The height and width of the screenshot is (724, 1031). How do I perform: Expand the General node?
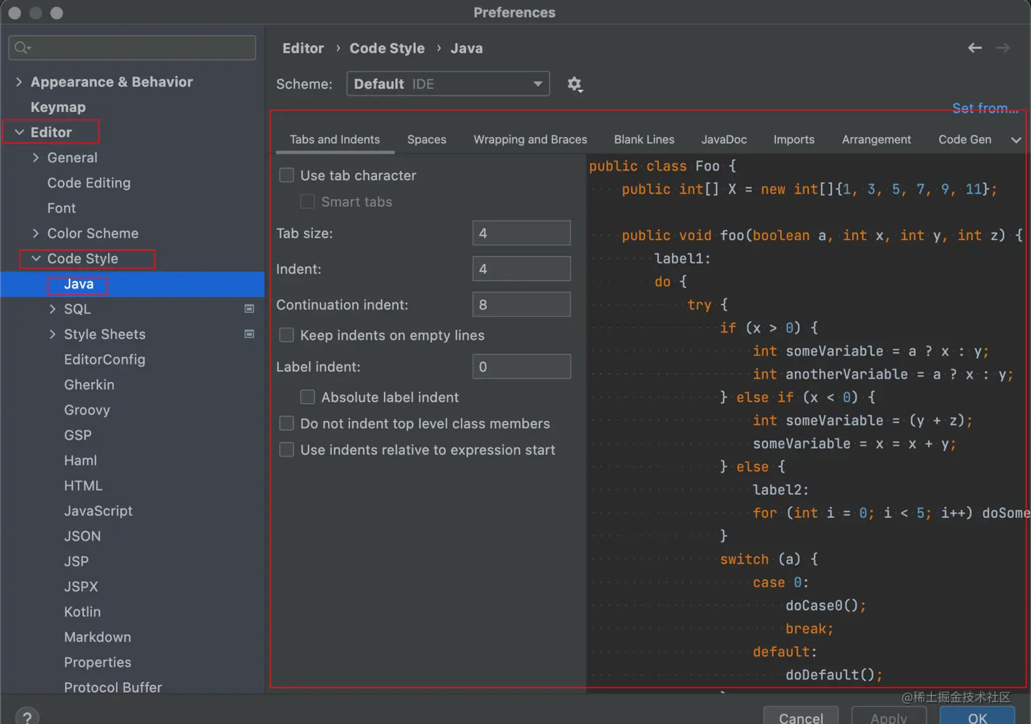tap(35, 158)
